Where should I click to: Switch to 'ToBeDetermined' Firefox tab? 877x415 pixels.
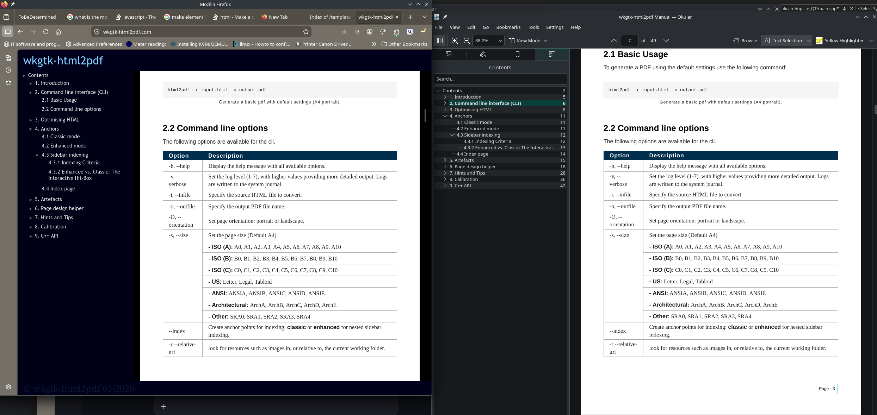37,17
